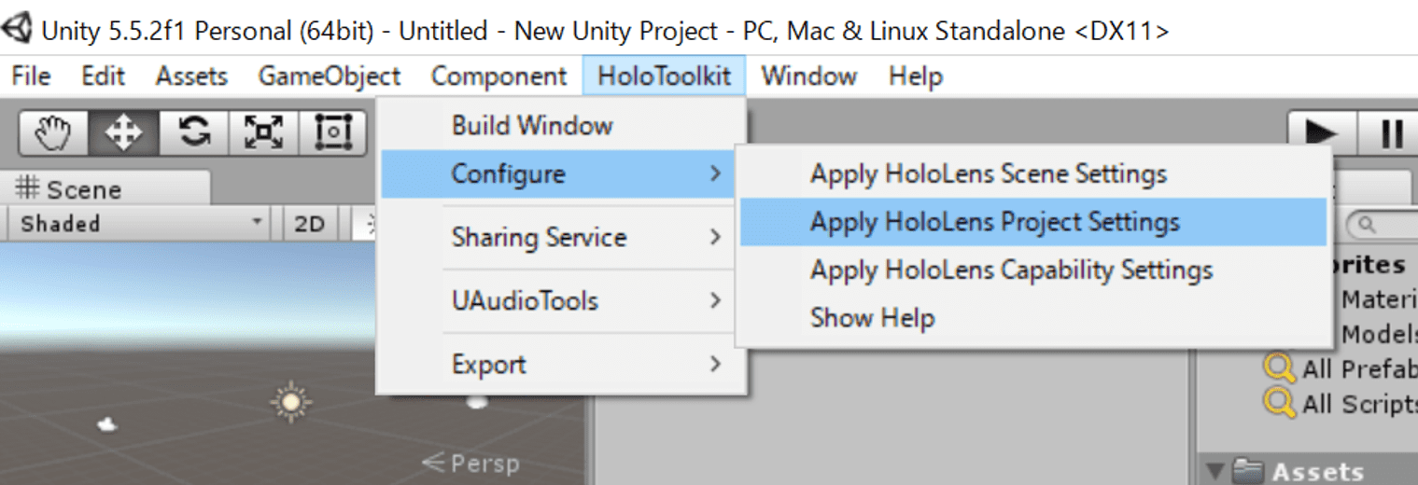The image size is (1418, 485).
Task: Toggle the 2D view mode button
Action: tap(309, 224)
